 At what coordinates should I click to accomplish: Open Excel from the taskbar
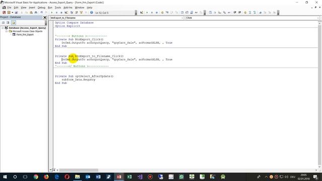click(129, 176)
